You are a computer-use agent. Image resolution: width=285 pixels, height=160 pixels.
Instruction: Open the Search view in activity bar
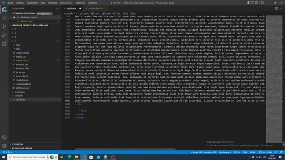pos(4,18)
